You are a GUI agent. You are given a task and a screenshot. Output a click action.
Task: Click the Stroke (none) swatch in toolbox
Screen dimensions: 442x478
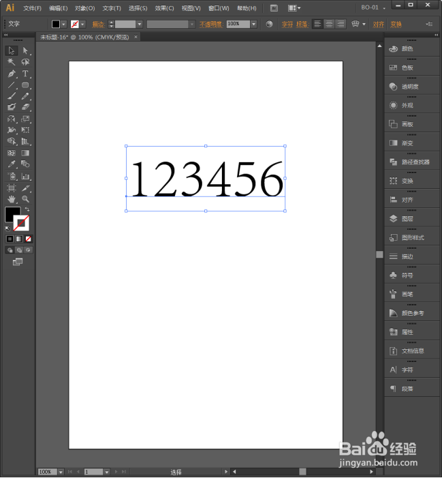(x=21, y=223)
